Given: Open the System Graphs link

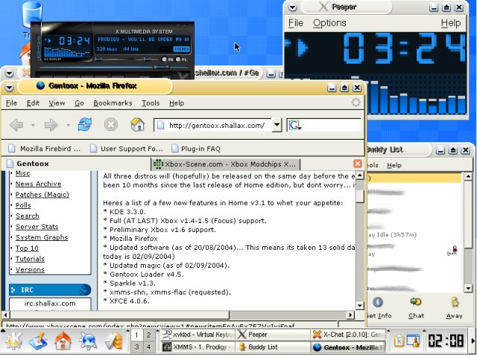Looking at the screenshot, I should click(42, 237).
